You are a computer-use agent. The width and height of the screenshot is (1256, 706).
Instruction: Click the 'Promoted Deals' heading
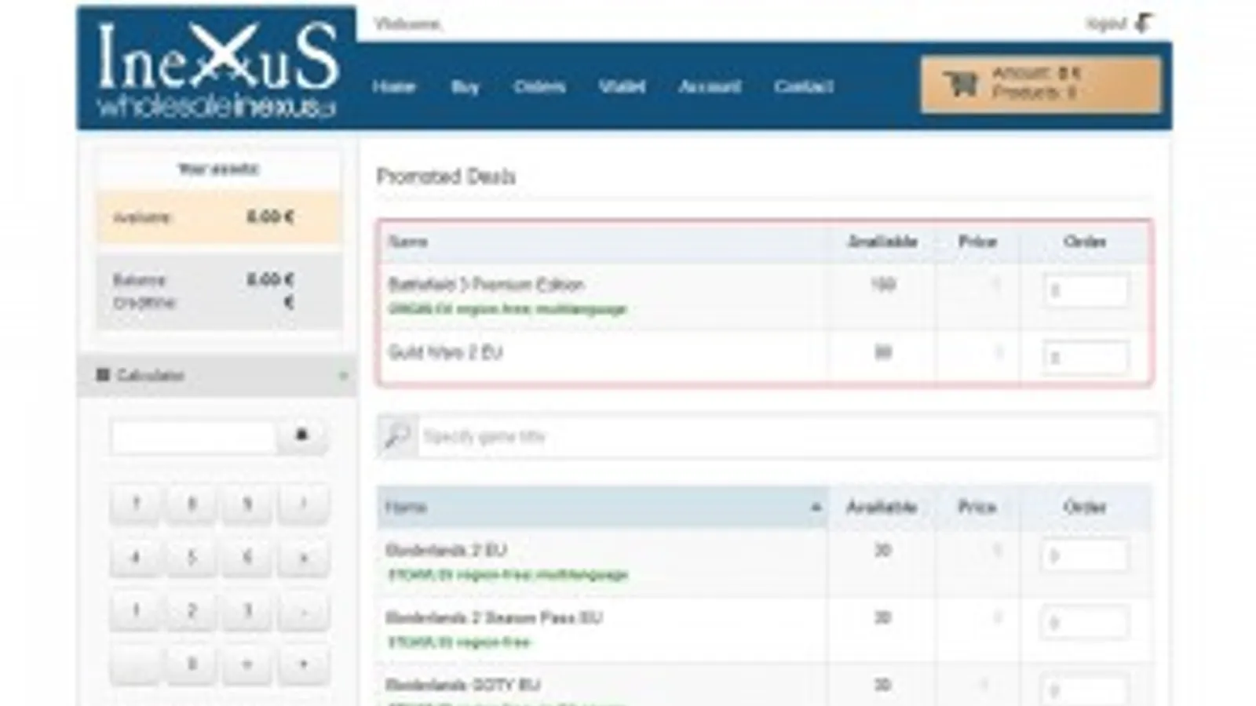446,176
